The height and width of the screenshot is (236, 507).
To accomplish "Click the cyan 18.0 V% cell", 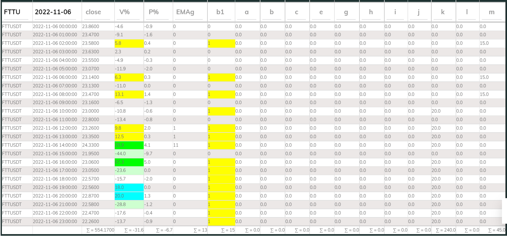I will coord(129,187).
